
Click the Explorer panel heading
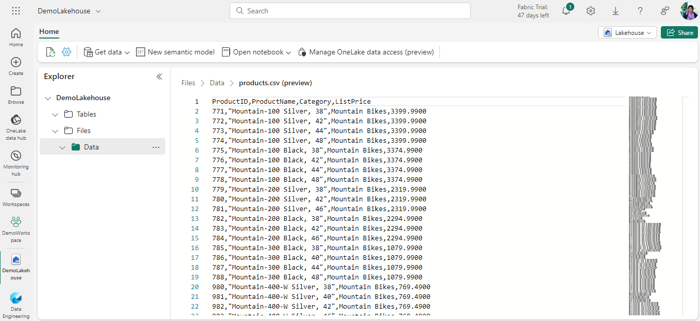pyautogui.click(x=59, y=77)
